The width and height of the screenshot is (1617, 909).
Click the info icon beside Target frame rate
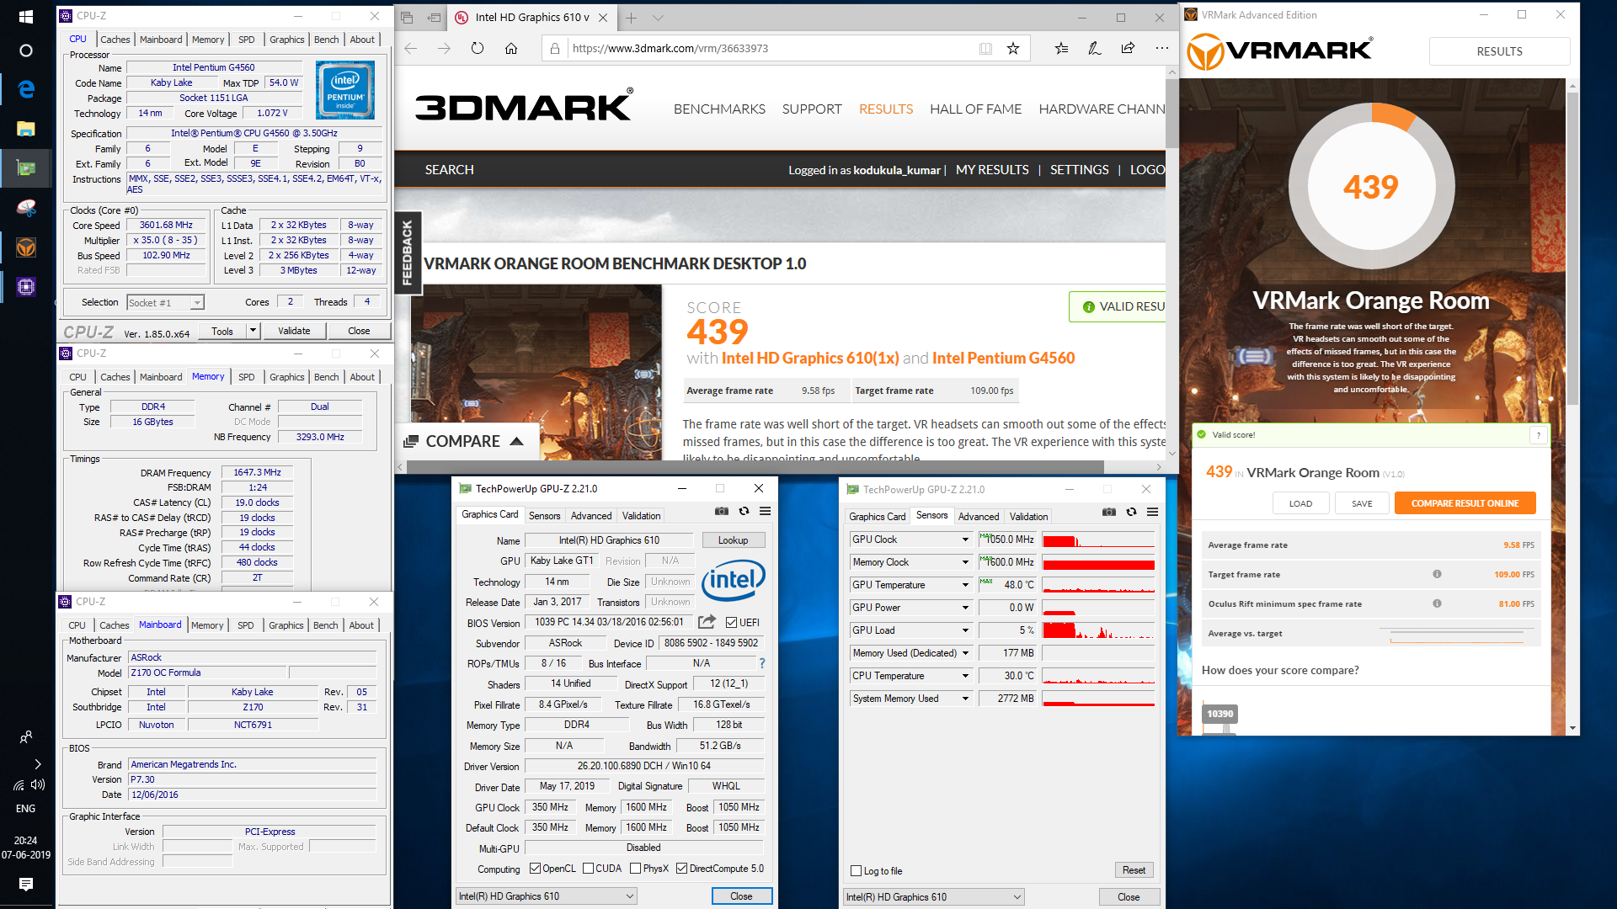tap(1437, 574)
